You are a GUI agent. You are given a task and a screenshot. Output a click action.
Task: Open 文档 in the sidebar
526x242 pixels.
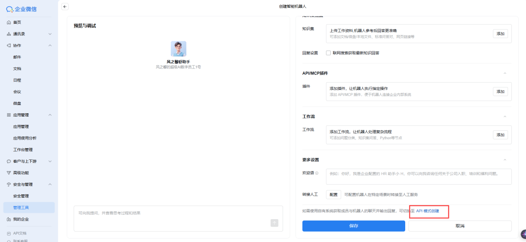(17, 69)
